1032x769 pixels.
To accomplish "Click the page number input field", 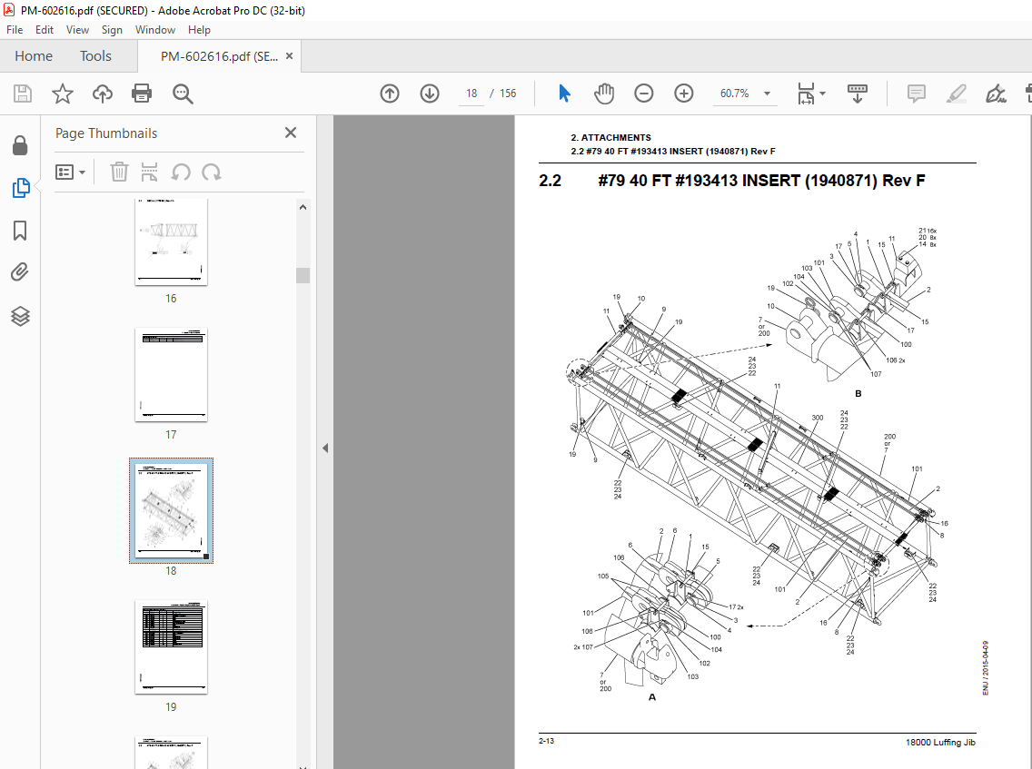I will 471,94.
